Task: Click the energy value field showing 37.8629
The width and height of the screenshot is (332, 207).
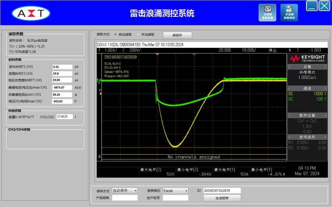Action: pos(65,116)
